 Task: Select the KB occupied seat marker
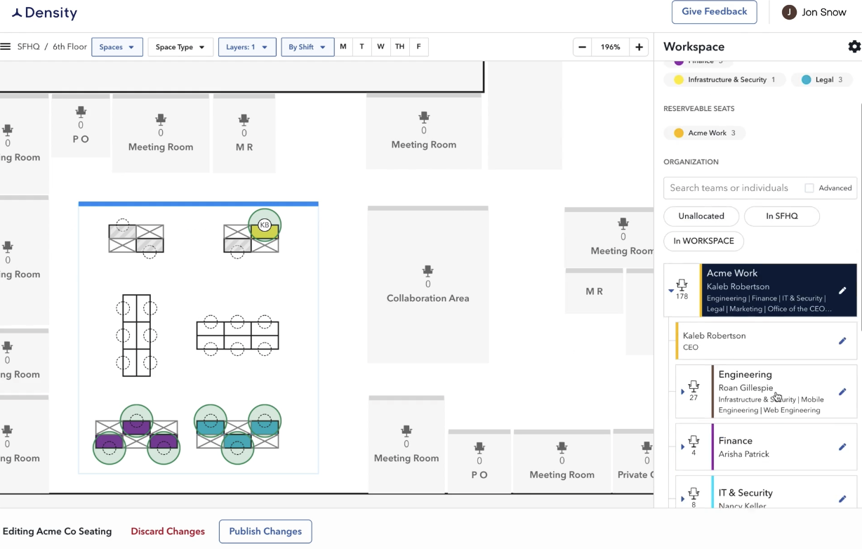[x=265, y=225]
